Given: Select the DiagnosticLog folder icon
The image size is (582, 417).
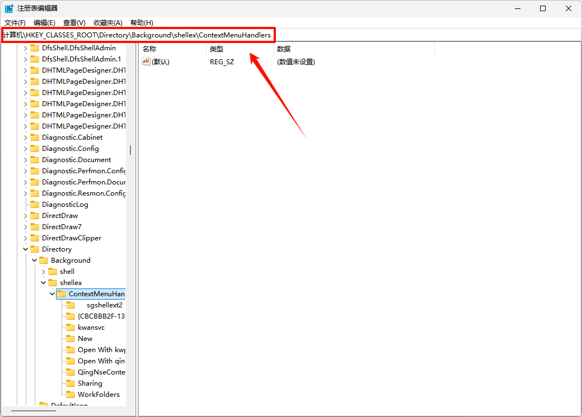Looking at the screenshot, I should click(35, 205).
